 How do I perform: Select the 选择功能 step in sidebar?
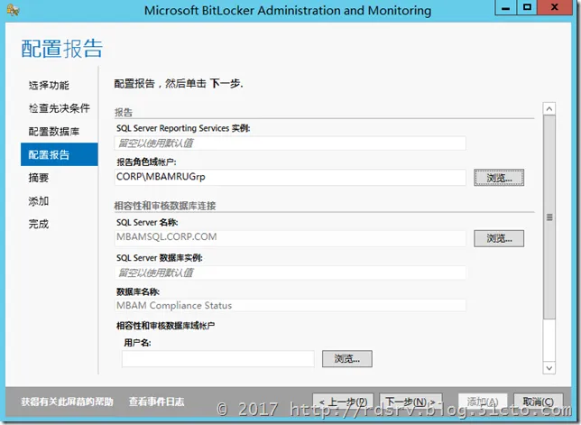[x=49, y=85]
